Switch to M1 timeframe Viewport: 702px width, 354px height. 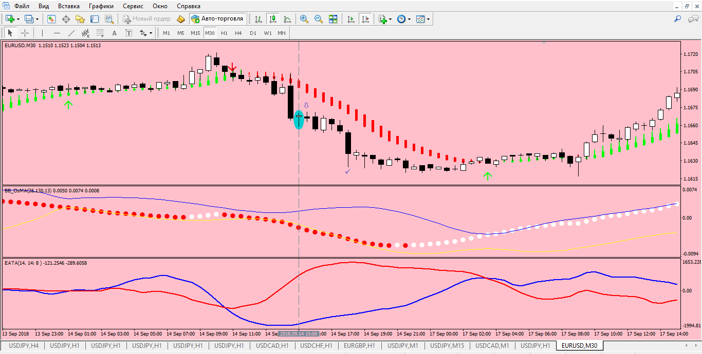(x=167, y=33)
